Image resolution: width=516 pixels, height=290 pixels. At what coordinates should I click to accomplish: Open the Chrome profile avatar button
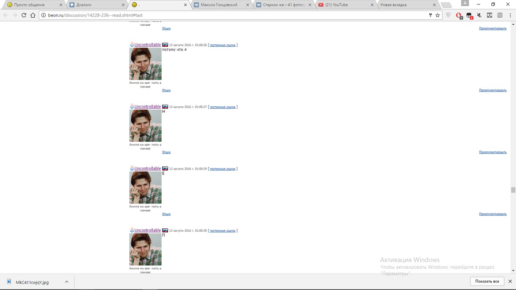click(465, 4)
